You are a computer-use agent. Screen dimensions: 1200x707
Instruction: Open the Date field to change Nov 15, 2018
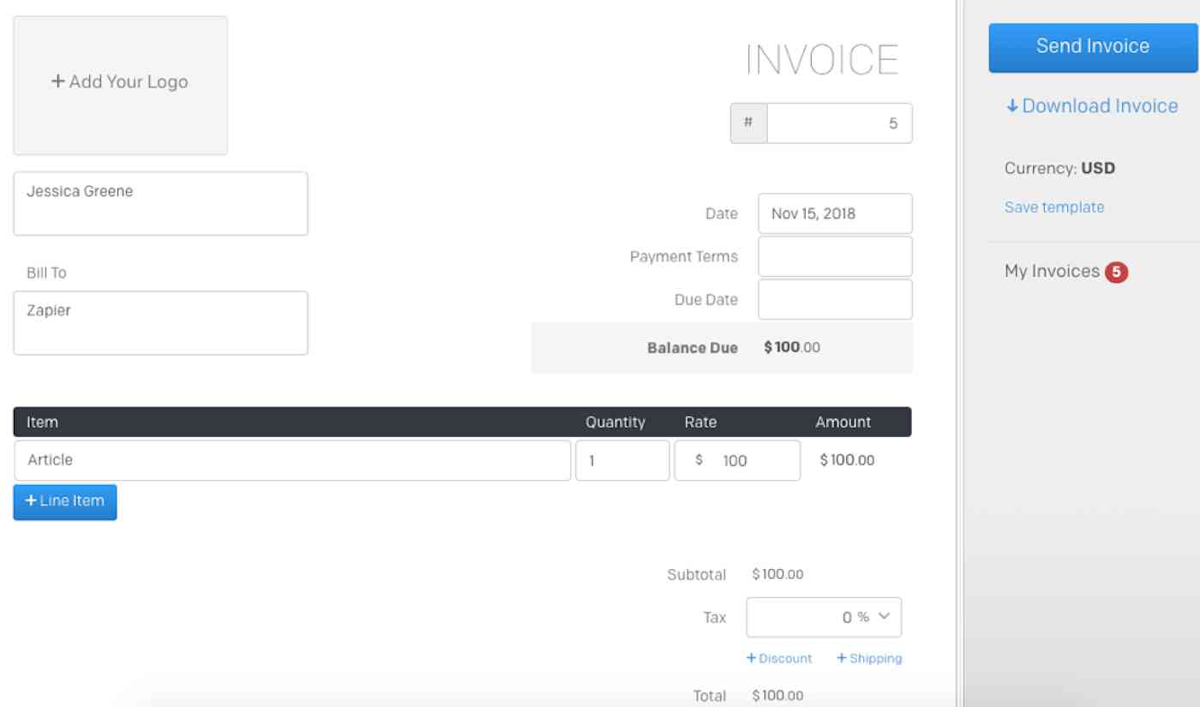[x=834, y=213]
